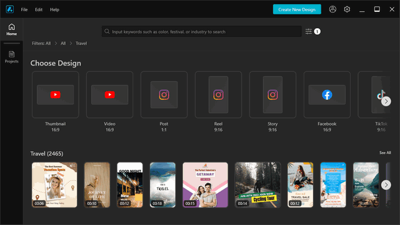400x225 pixels.
Task: Select the Instagram Post 1:1 design
Action: tap(164, 94)
